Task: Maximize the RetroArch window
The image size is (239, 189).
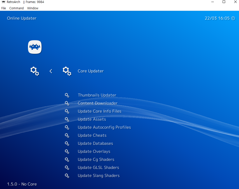Action: [224, 2]
